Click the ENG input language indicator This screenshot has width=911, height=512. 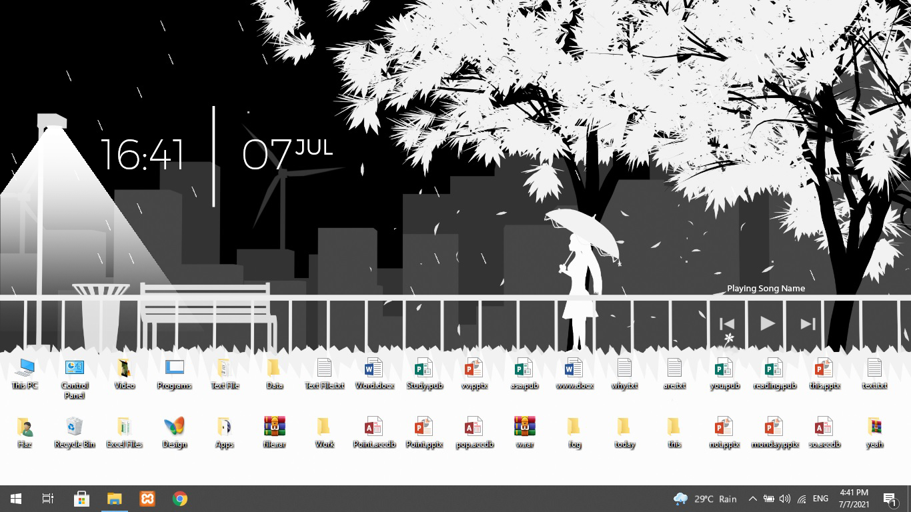[x=820, y=499]
